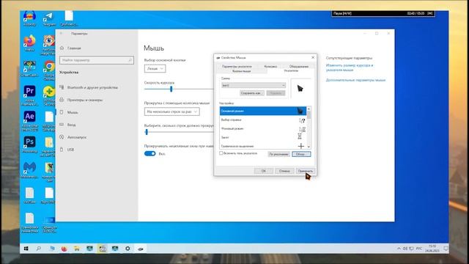The height and width of the screenshot is (264, 469).
Task: Click lines-to-scroll slider handle
Action: [147, 132]
